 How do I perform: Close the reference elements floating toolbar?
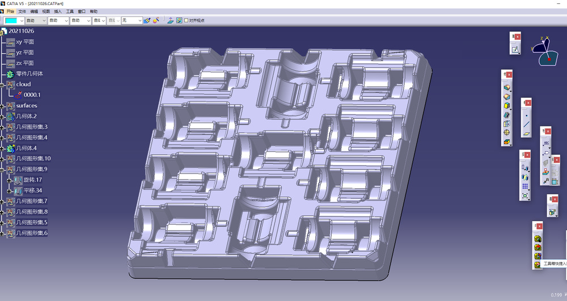528,103
